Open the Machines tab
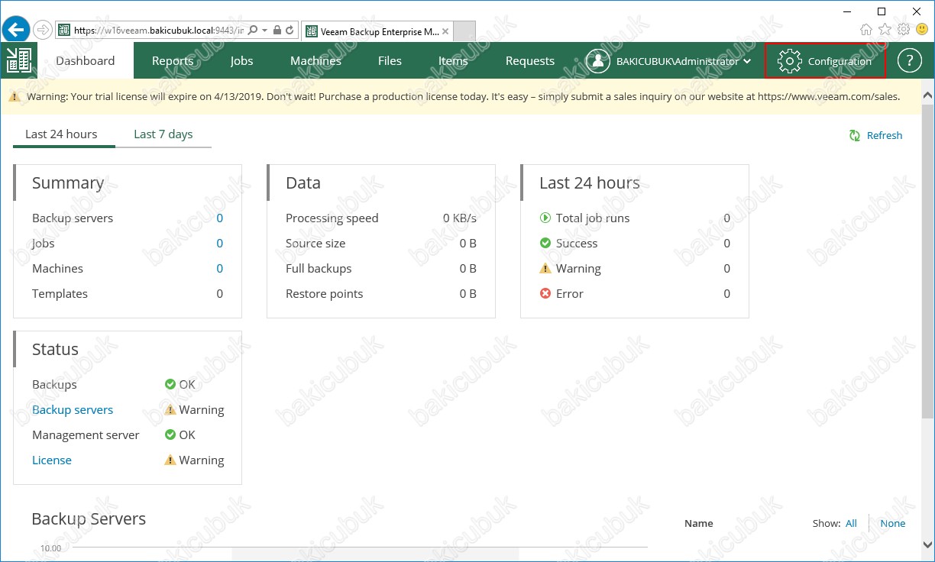Screen dimensions: 935x562 [x=315, y=61]
